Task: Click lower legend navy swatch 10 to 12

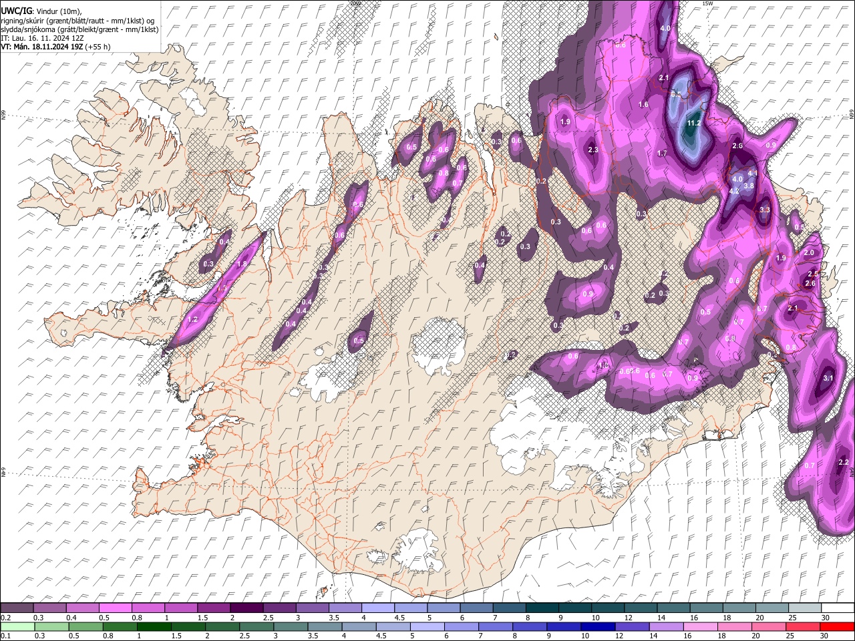Action: click(598, 626)
